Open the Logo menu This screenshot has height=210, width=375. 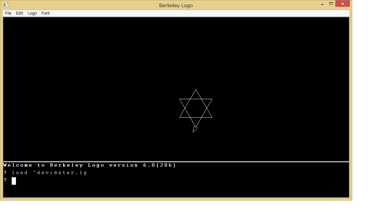point(32,13)
